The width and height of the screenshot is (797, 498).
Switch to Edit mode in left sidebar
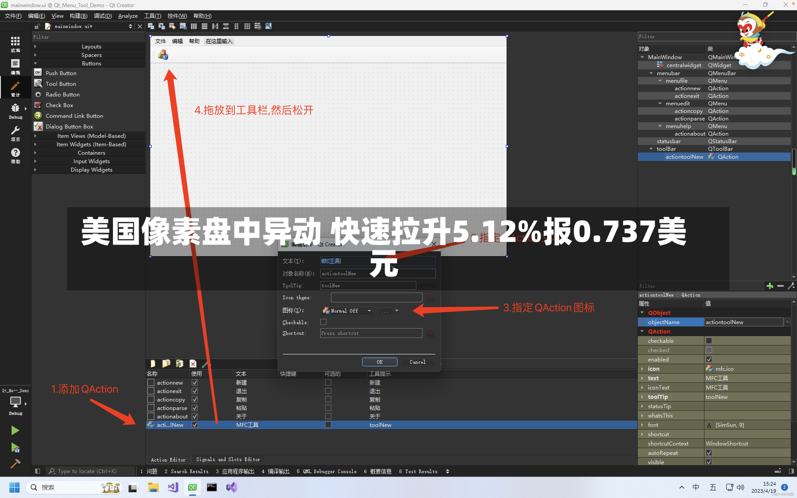click(x=15, y=67)
